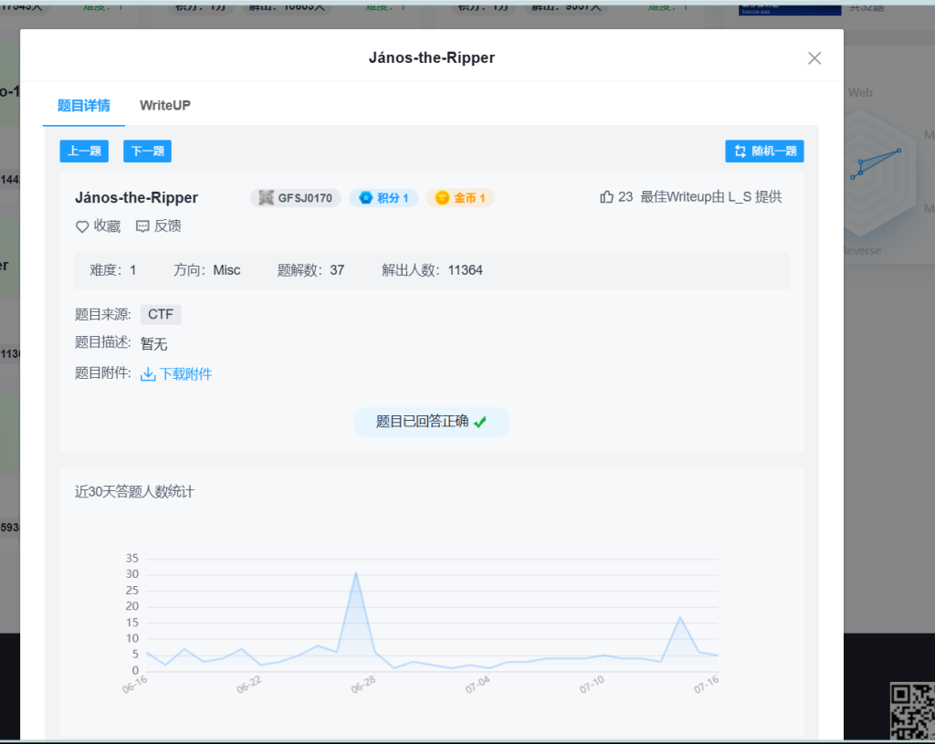Click the download attachment icon
Viewport: 935px width, 744px height.
tap(148, 374)
